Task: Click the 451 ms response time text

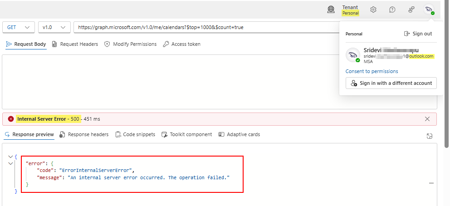Action: coord(92,119)
